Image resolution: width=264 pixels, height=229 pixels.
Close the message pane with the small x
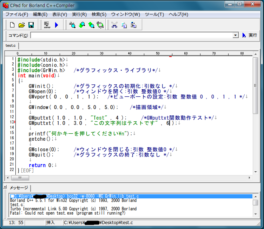tap(5, 187)
